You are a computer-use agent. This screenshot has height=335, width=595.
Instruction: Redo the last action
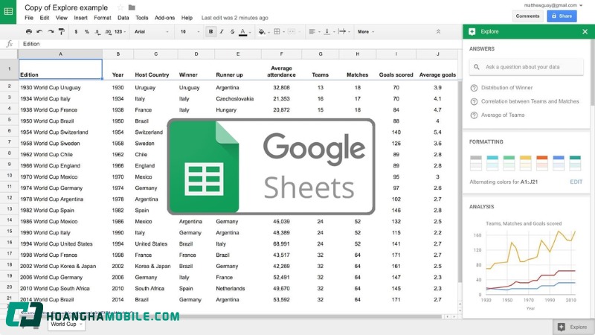coord(51,31)
